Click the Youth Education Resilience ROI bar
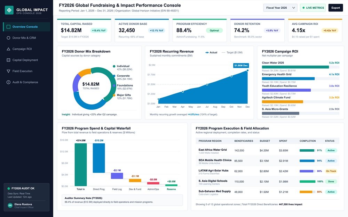 coord(286,90)
